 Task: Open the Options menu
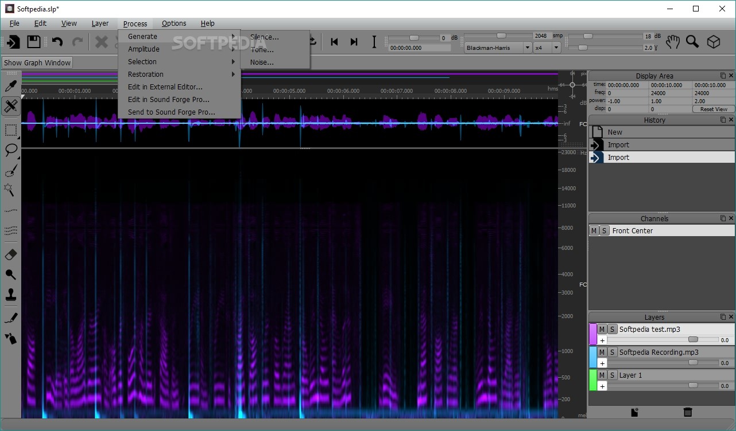(174, 23)
